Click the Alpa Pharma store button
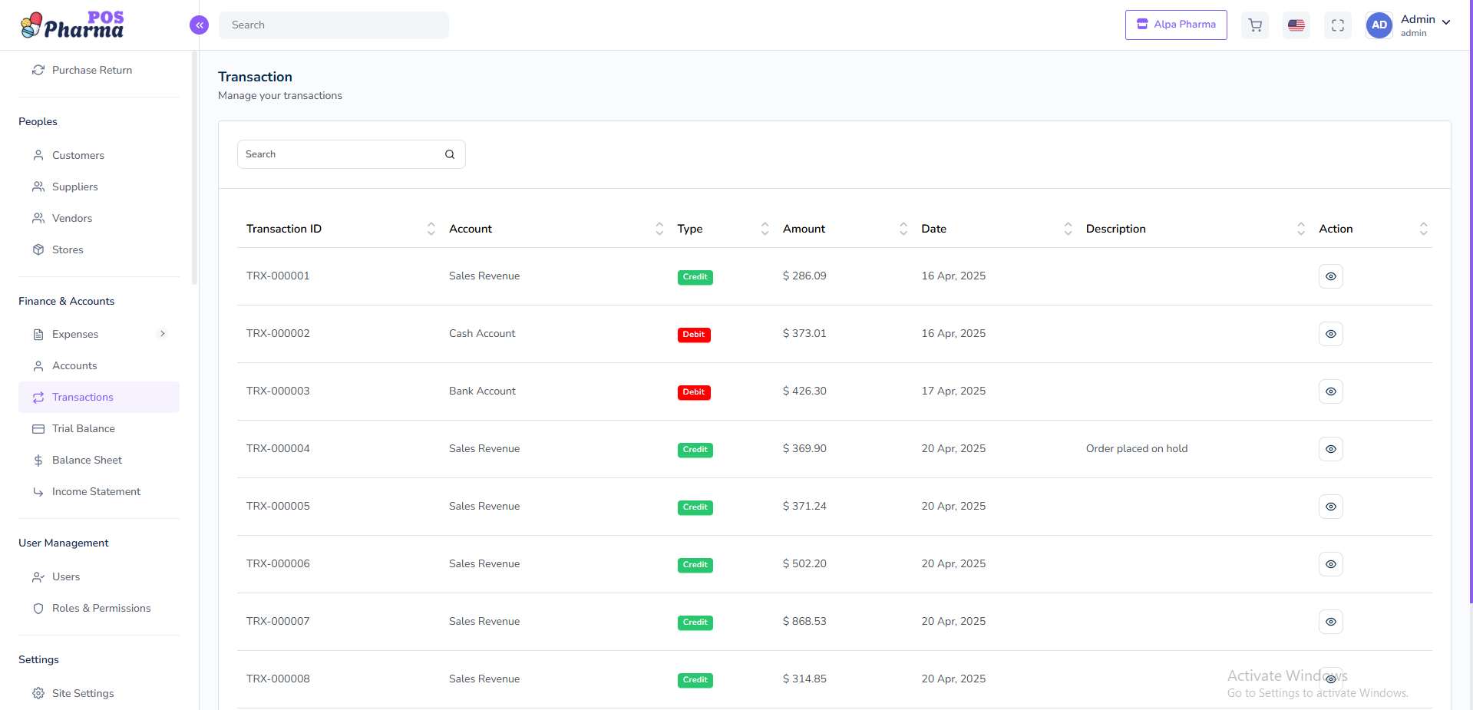The height and width of the screenshot is (710, 1473). point(1176,25)
